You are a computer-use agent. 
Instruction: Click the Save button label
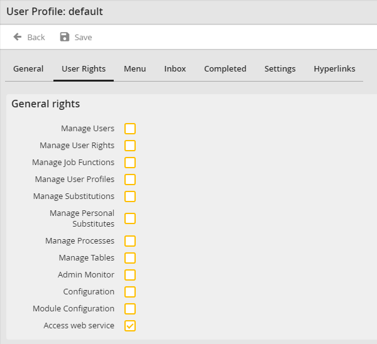(x=83, y=37)
